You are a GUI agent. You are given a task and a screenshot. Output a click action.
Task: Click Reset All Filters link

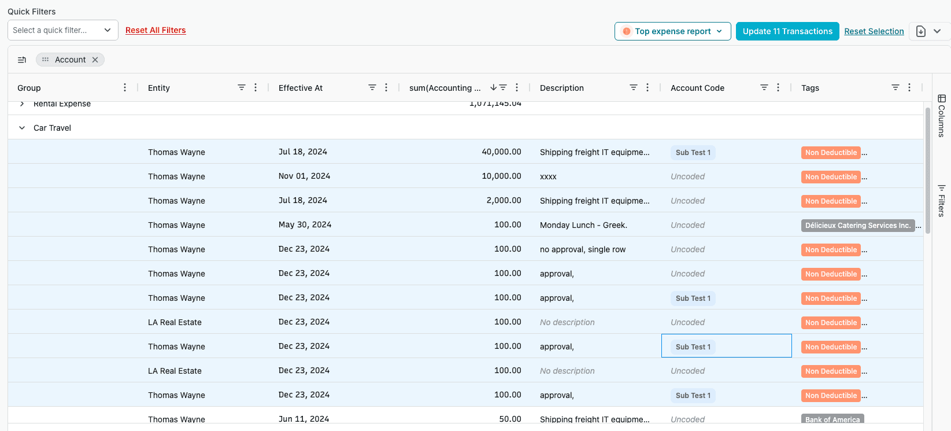(x=156, y=30)
